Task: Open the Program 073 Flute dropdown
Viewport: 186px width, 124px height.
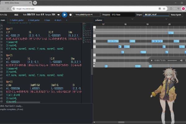Action: (x=122, y=15)
